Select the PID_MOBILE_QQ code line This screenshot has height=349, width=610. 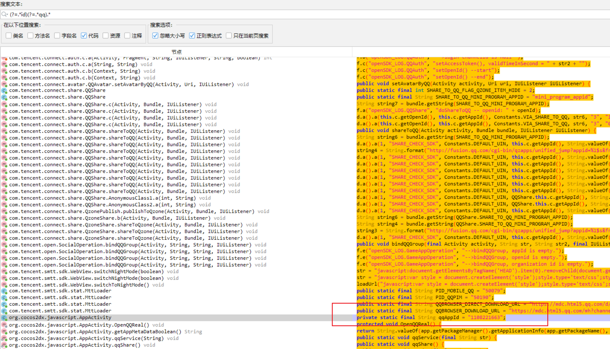click(431, 291)
